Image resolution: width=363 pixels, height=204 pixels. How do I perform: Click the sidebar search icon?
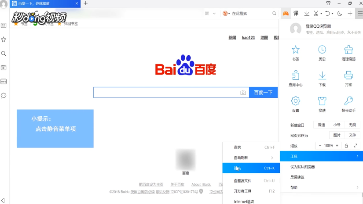click(x=4, y=54)
